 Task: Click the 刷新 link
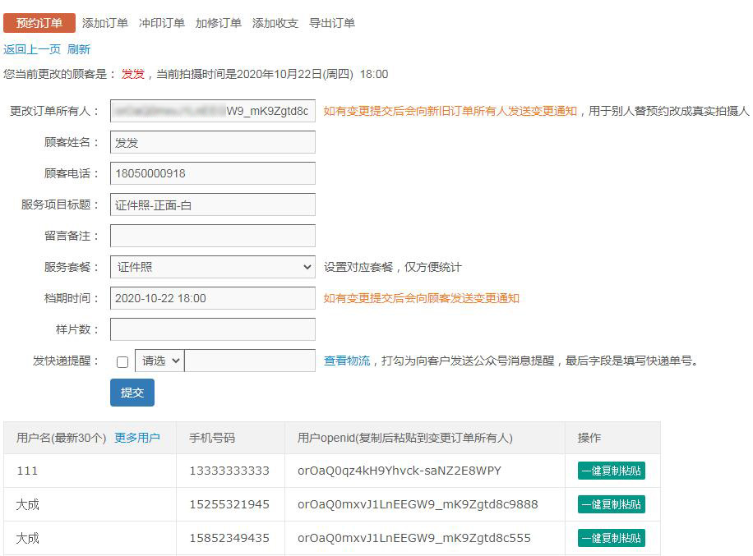click(x=79, y=49)
